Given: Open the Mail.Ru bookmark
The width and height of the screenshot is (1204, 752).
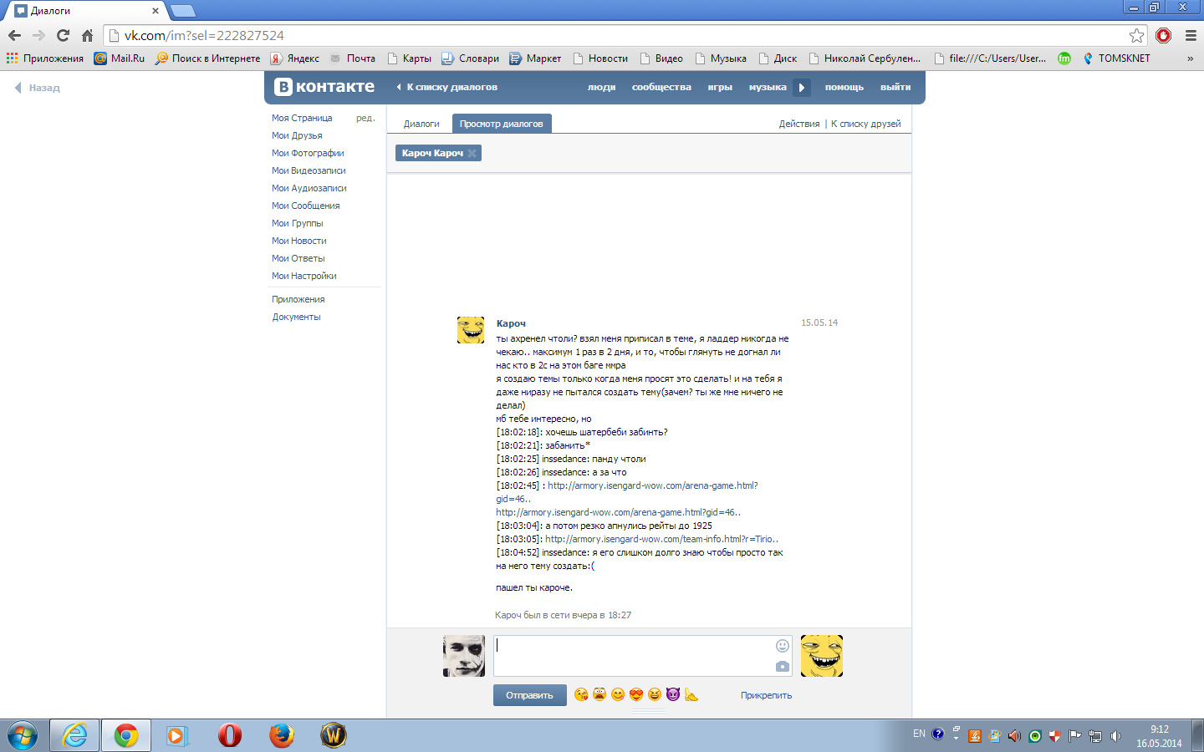Looking at the screenshot, I should coord(120,58).
